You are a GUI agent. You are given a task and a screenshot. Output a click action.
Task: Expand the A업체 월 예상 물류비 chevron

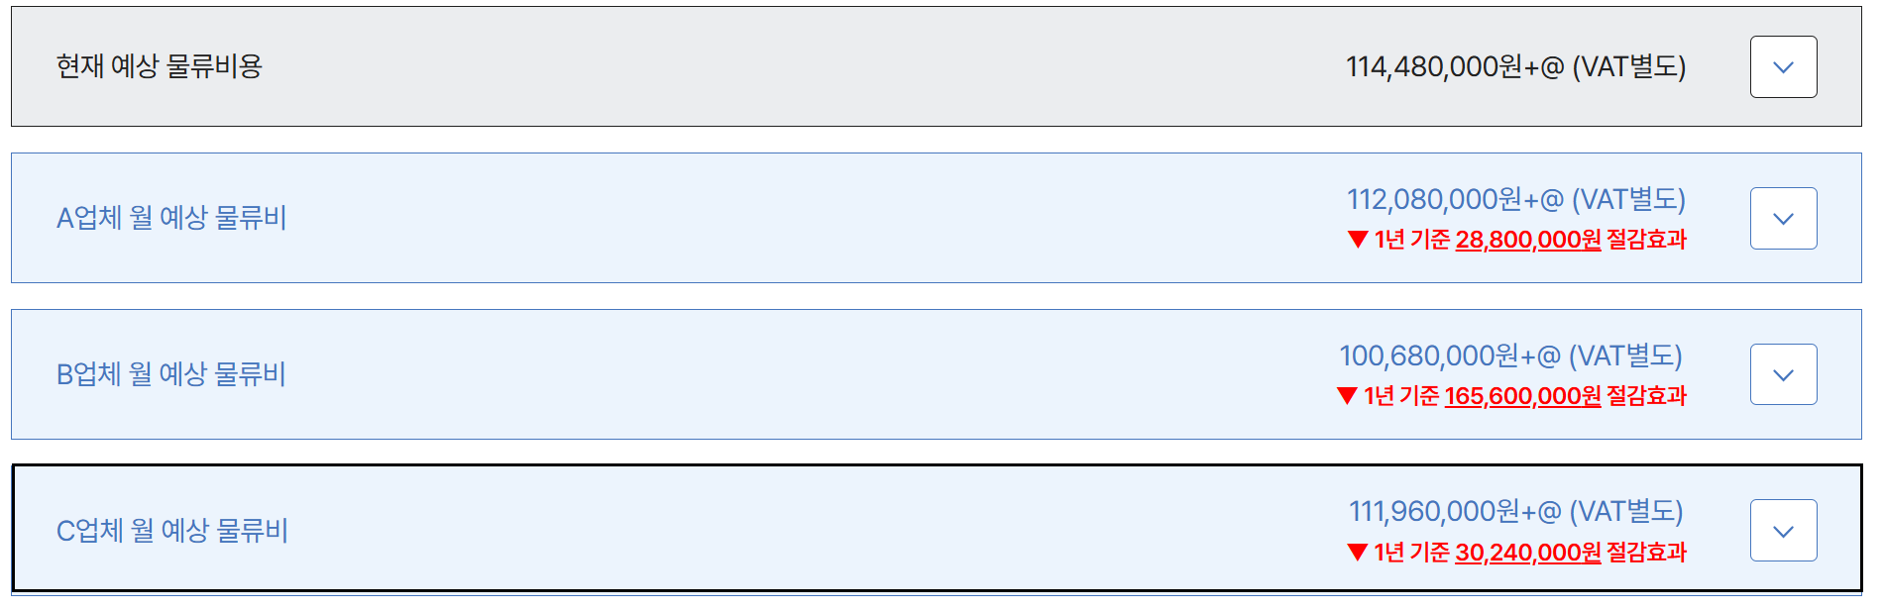pyautogui.click(x=1783, y=219)
